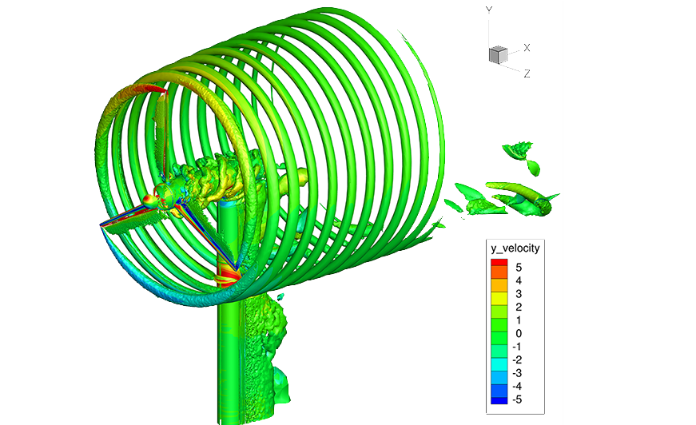Click the gray orientation cube
This screenshot has width=696, height=425.
tap(497, 54)
